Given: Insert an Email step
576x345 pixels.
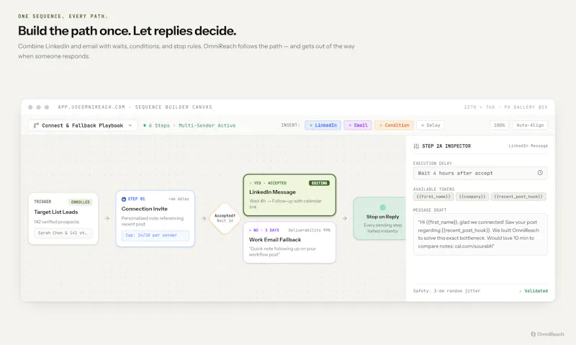Looking at the screenshot, I should 358,125.
